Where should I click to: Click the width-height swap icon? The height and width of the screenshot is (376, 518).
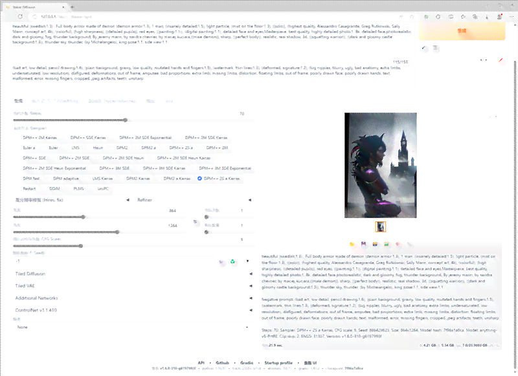click(196, 222)
